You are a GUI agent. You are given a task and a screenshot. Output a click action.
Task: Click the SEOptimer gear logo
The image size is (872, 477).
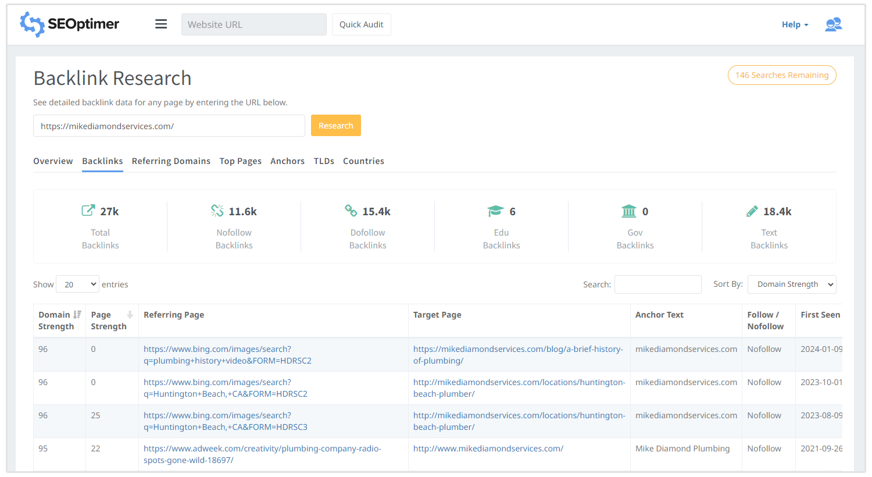point(32,24)
